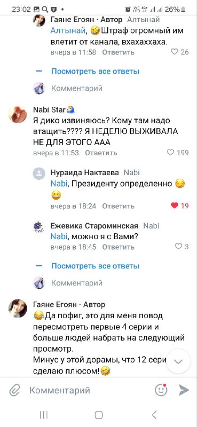Send comment with paper plane icon
197x427 pixels.
[184, 390]
